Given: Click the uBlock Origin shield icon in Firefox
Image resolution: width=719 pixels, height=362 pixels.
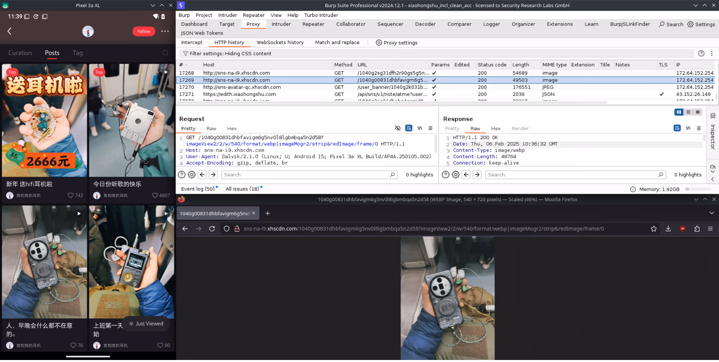Looking at the screenshot, I should 682,228.
